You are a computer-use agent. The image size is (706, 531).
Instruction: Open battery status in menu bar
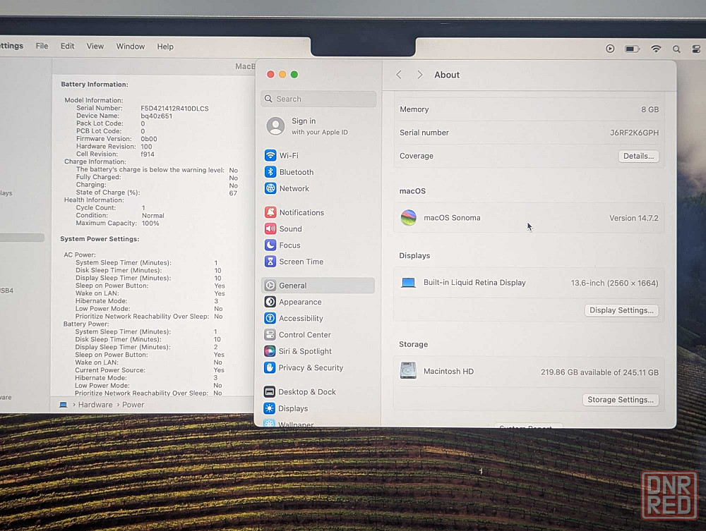coord(632,49)
